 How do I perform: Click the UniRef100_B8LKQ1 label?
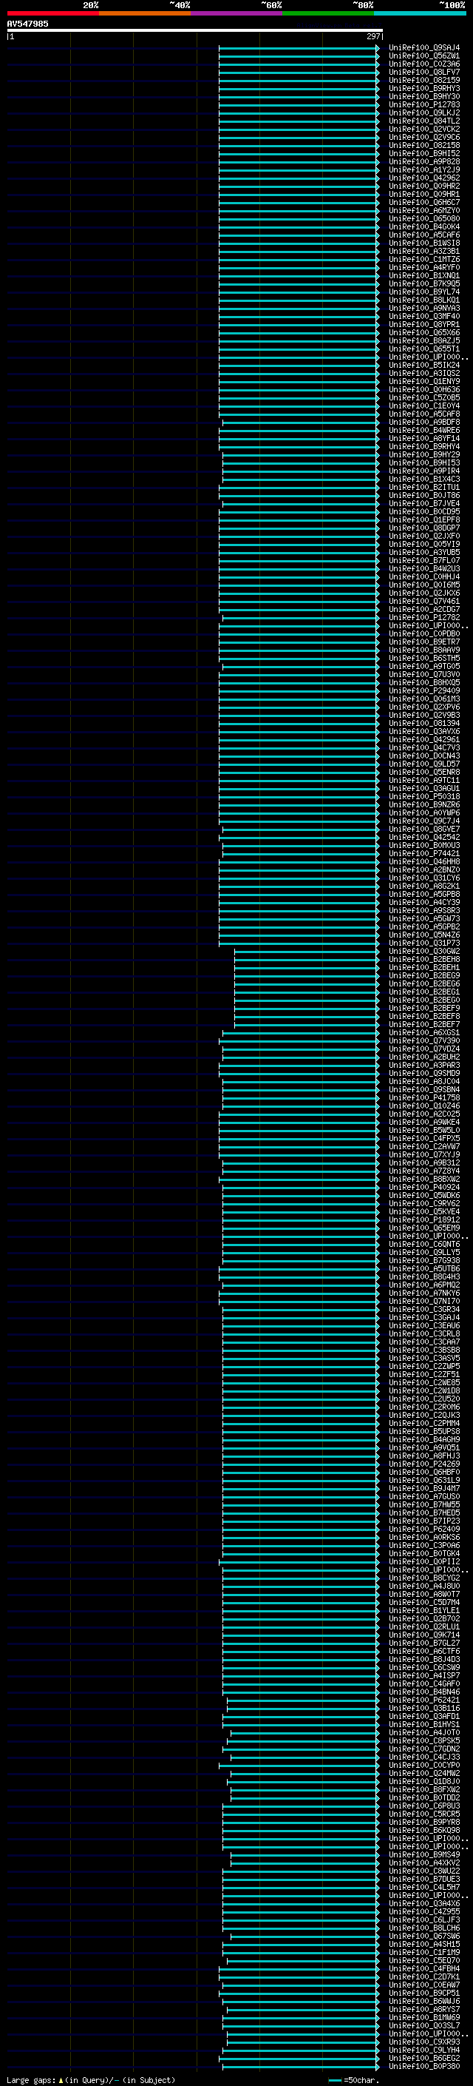pos(423,300)
